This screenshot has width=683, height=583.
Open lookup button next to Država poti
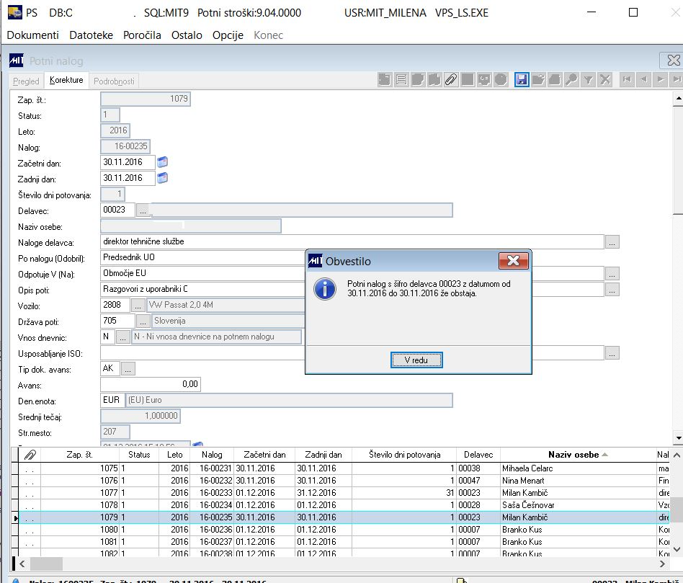coord(143,321)
